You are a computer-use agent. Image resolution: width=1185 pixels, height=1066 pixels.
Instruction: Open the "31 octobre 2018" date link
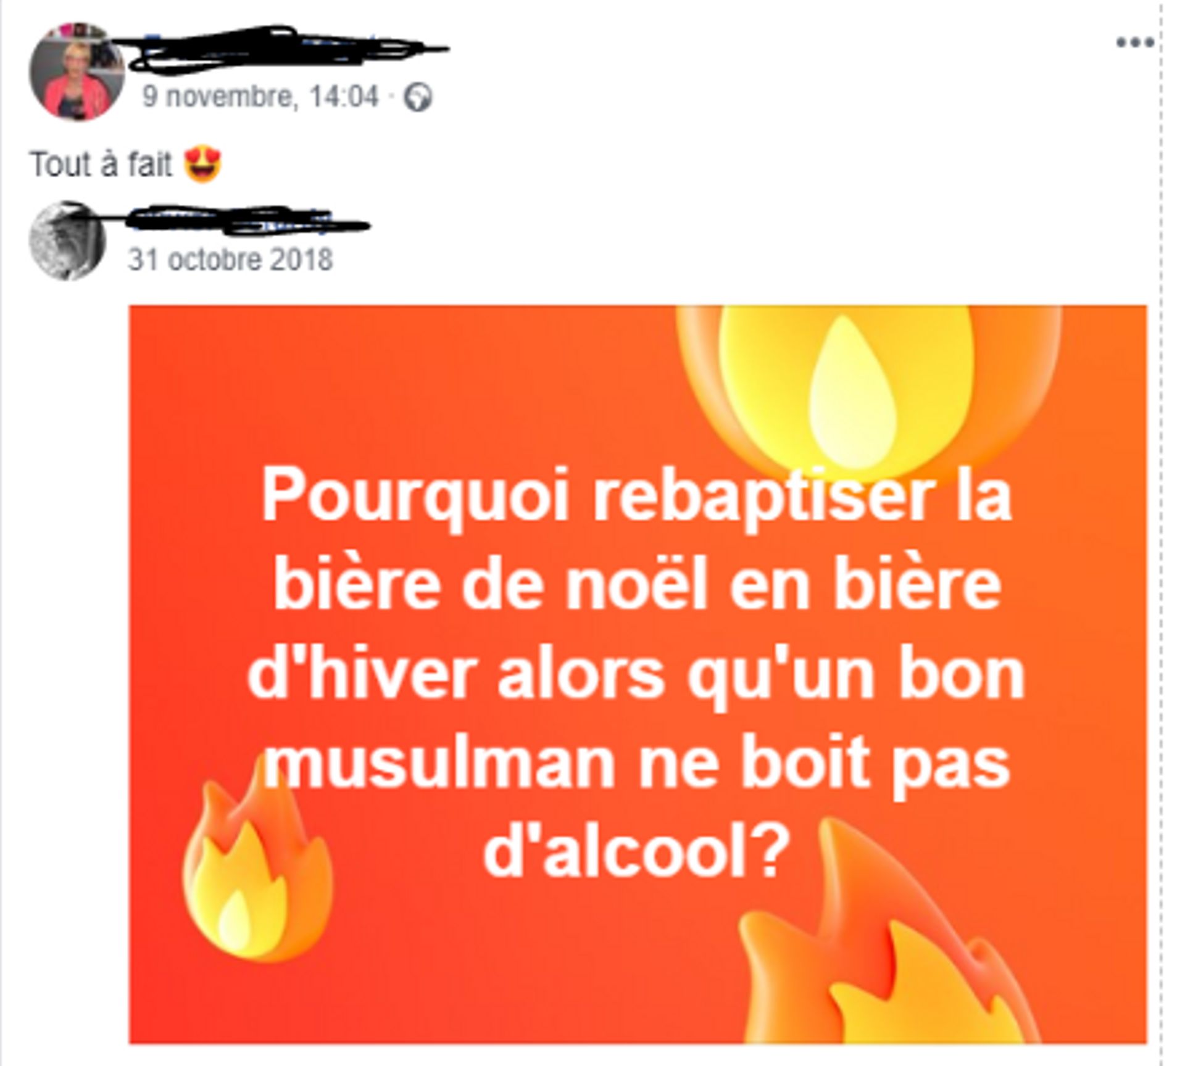click(230, 259)
